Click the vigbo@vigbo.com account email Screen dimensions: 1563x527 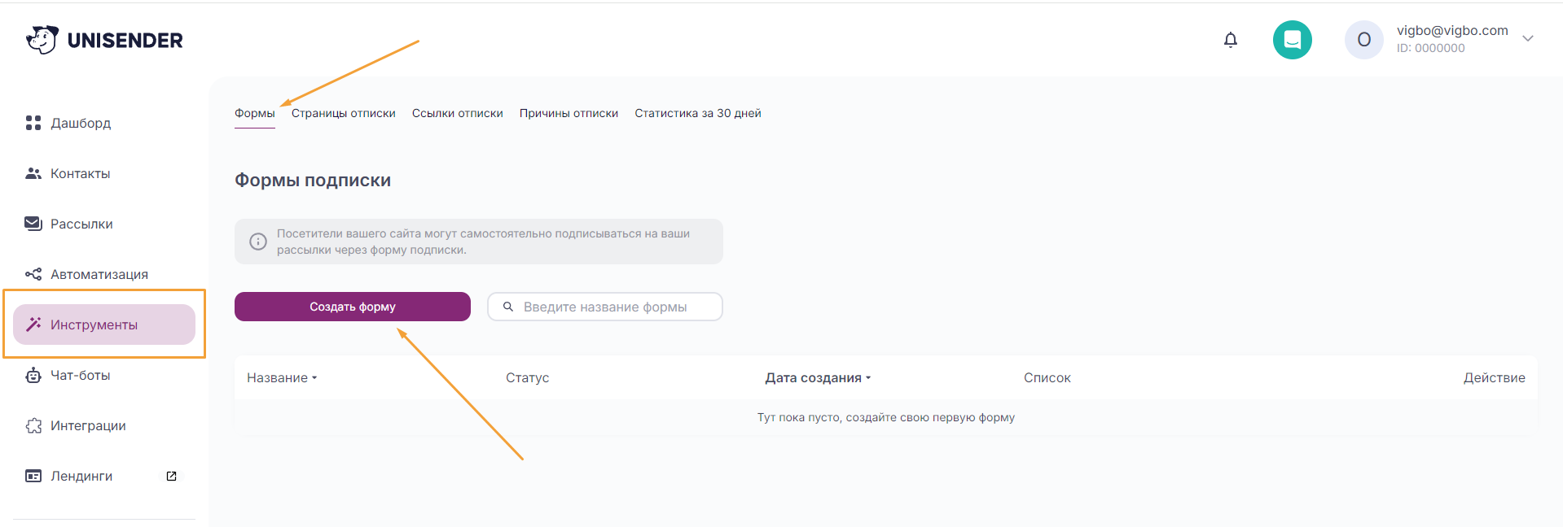tap(1452, 30)
